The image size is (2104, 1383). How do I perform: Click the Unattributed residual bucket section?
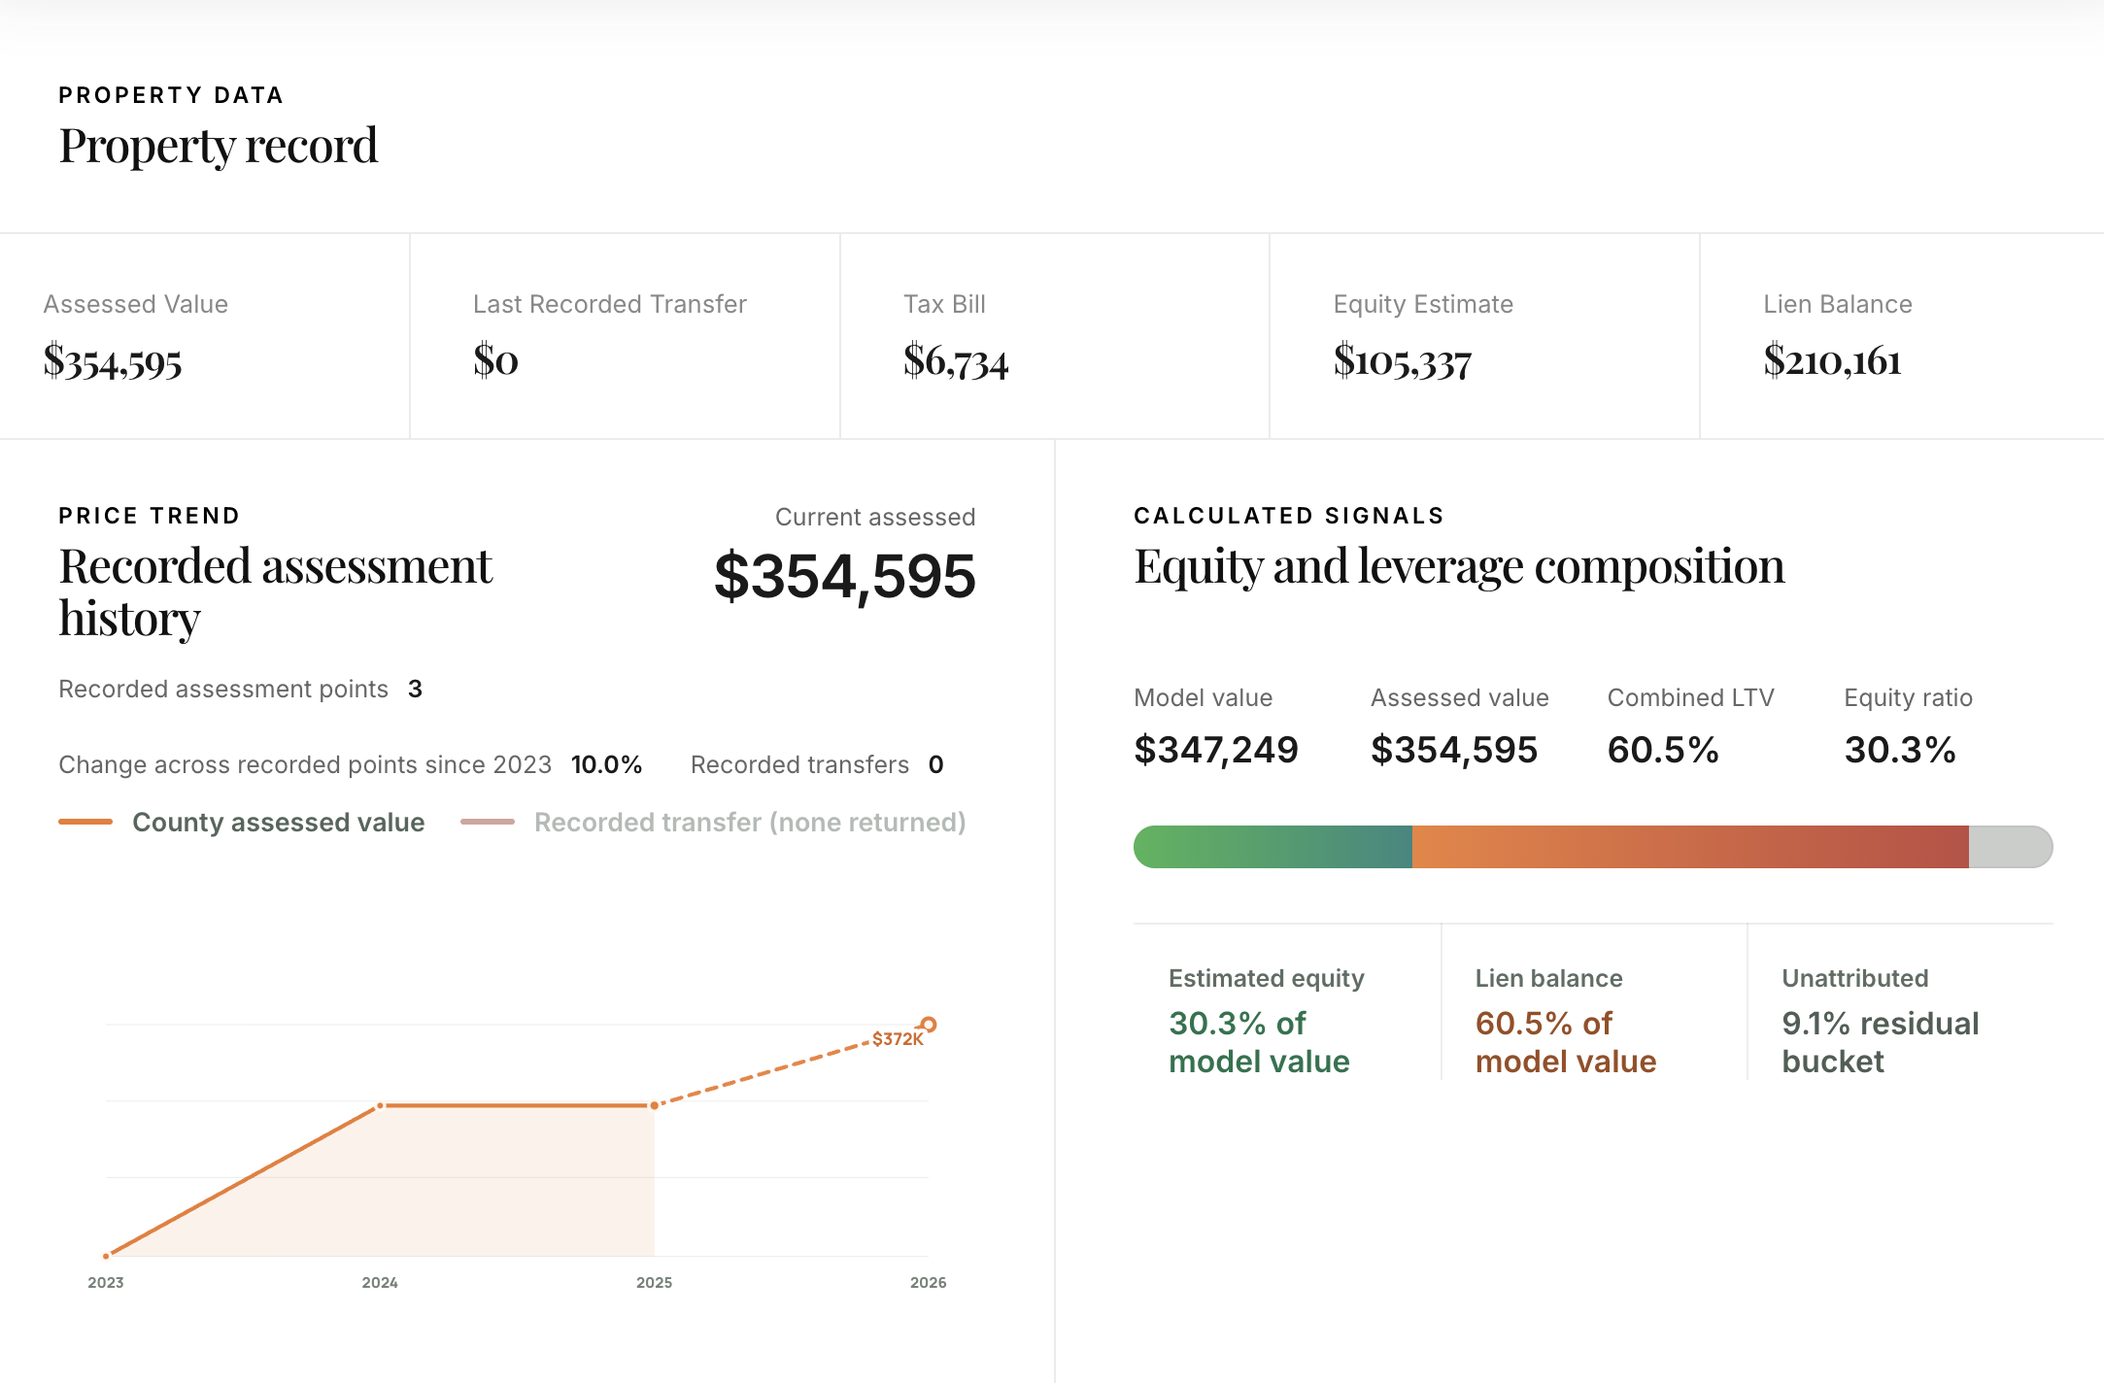coord(1880,1020)
